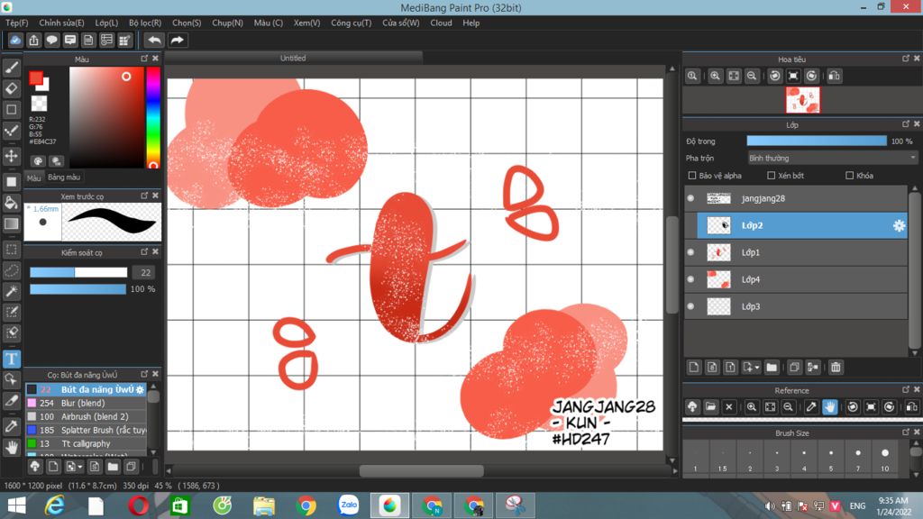The width and height of the screenshot is (923, 519).
Task: Zoom out using Navigator magnifier minus
Action: [752, 76]
